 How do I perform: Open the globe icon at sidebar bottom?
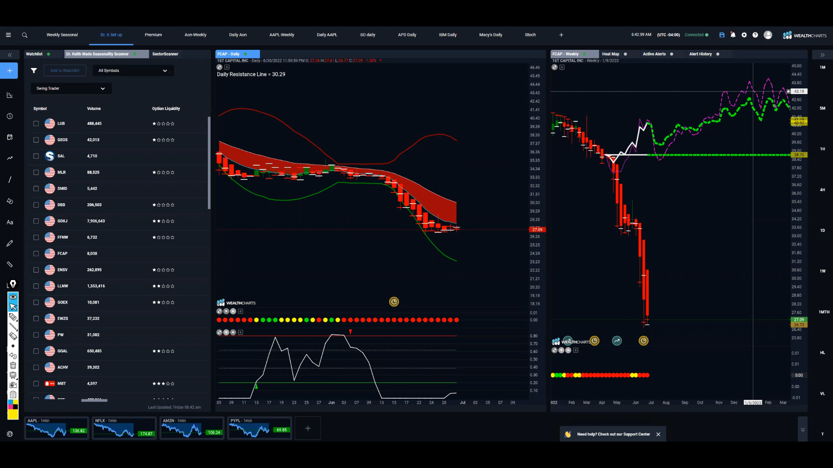[x=10, y=434]
